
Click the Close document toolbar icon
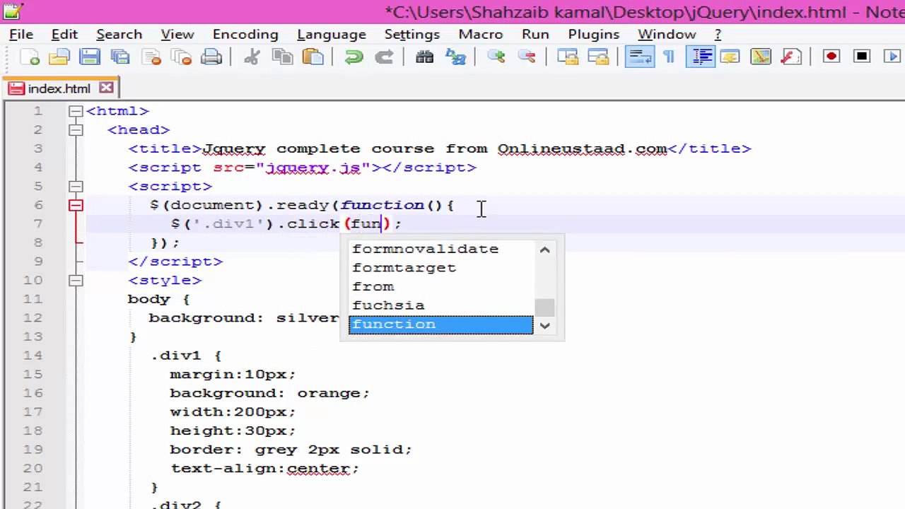coord(151,57)
